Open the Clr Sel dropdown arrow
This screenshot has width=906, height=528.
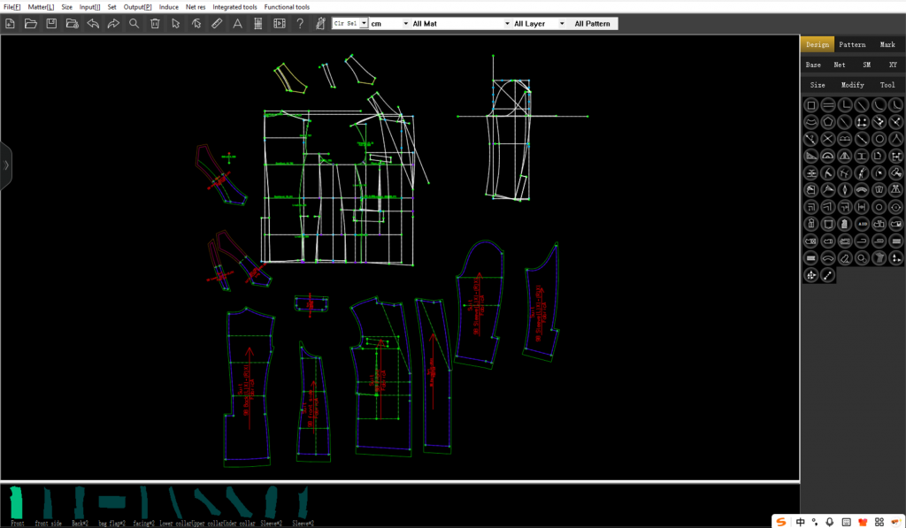[364, 24]
